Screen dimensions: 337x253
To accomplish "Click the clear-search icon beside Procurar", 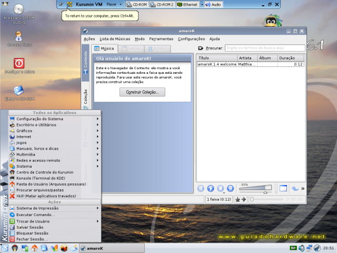I will (201, 48).
